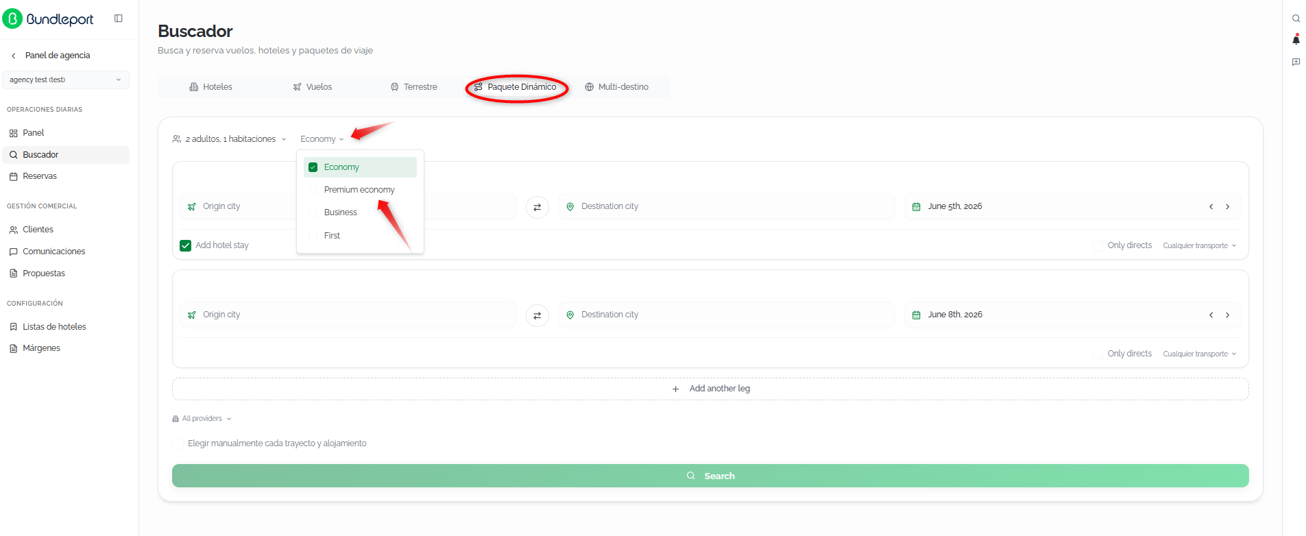Screen dimensions: 1306x536
Task: Open the 2 adultos, 1 habitaciones selector
Action: [230, 139]
